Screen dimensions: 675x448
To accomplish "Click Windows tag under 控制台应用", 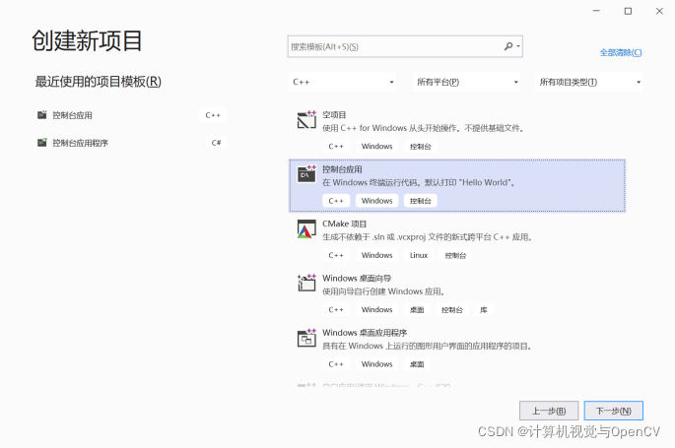I will 376,201.
